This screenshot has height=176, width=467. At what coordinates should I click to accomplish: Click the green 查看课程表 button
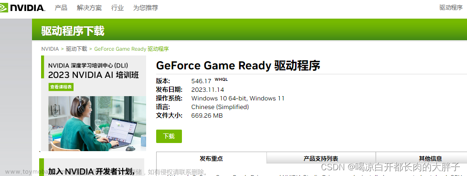click(x=61, y=87)
